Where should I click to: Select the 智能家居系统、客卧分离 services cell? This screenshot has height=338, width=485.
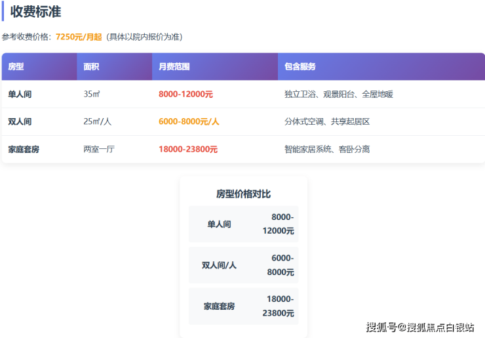[x=327, y=150]
